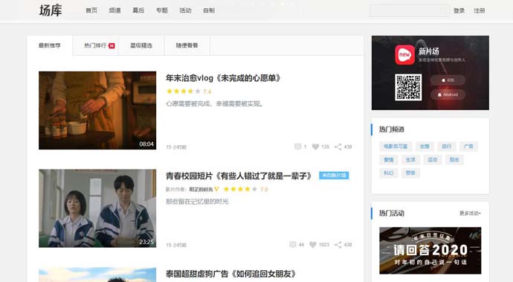513x282 pixels.
Task: Click star rating of 青春校园短片
Action: point(240,189)
